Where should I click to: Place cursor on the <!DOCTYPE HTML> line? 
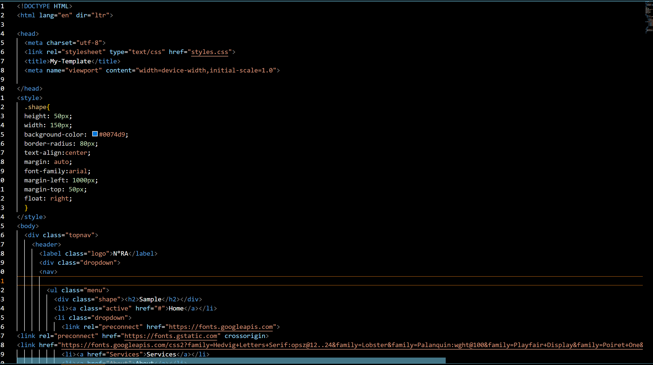(x=45, y=6)
